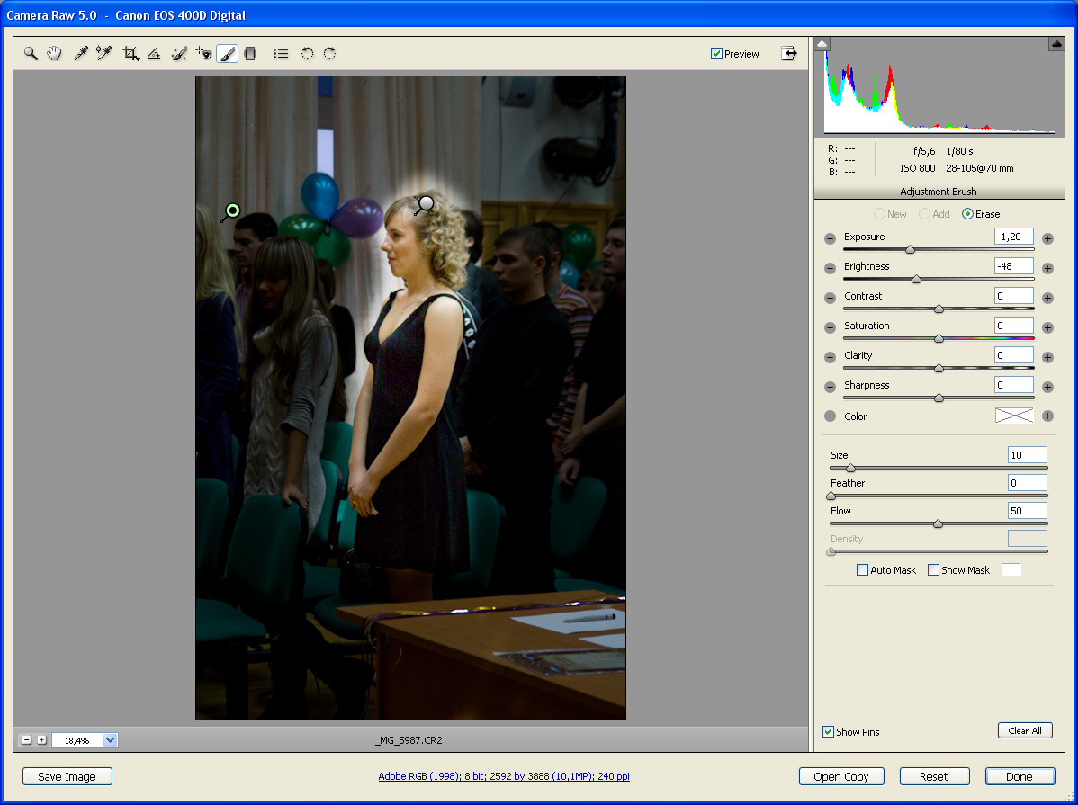The width and height of the screenshot is (1078, 805).
Task: Open the zoom level dropdown
Action: [111, 740]
